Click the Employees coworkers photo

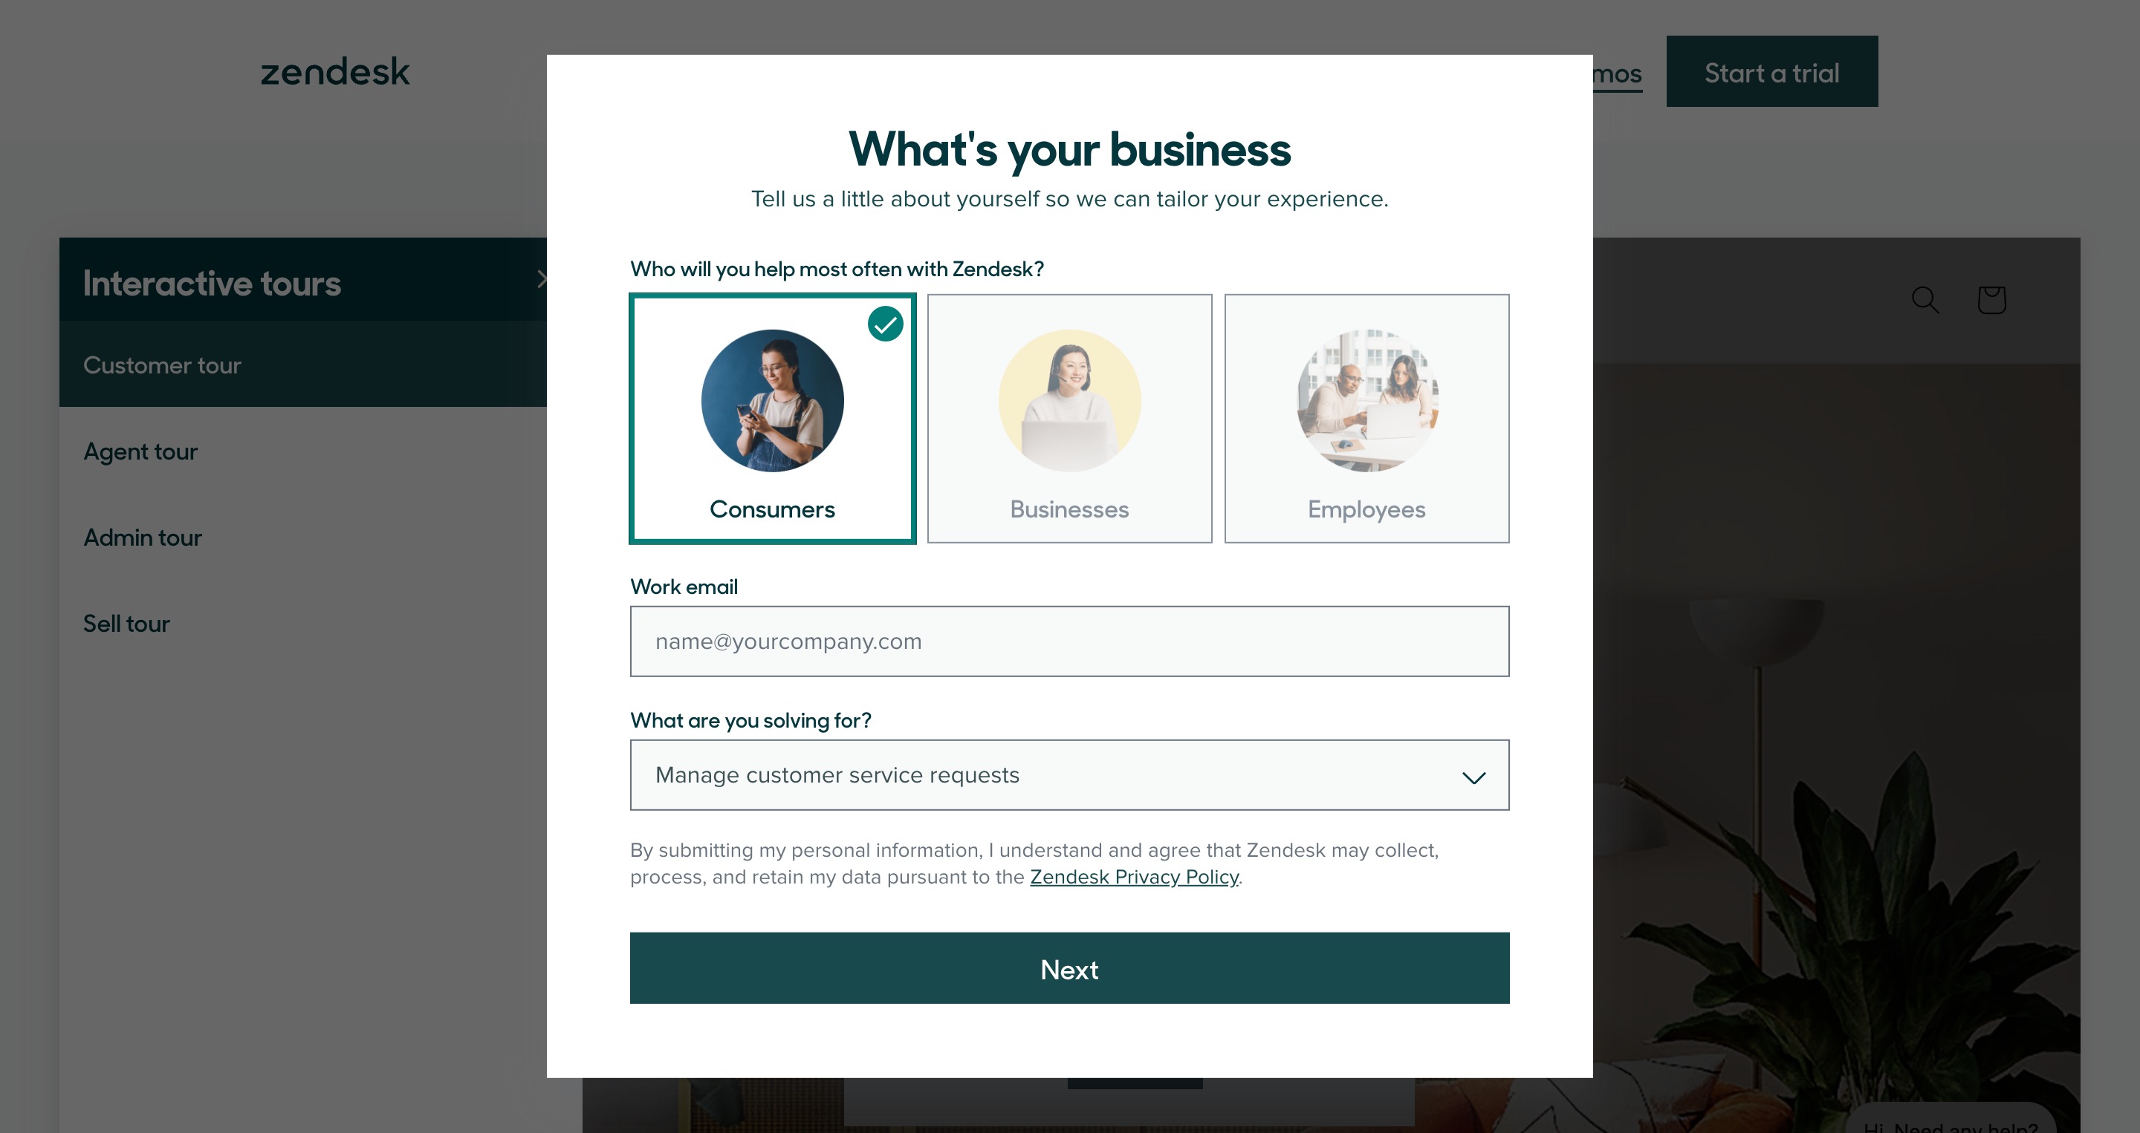click(1366, 401)
